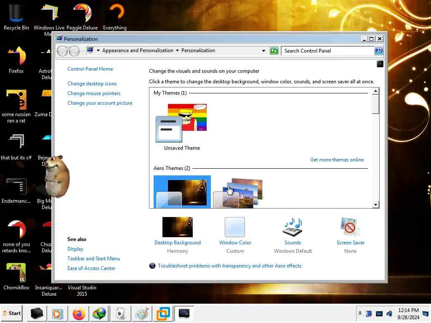The width and height of the screenshot is (431, 323).
Task: Click the Personalization breadcrumb item
Action: coord(198,50)
